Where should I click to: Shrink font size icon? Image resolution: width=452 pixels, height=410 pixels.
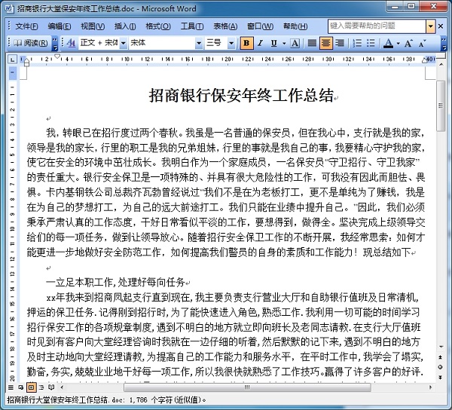point(422,43)
